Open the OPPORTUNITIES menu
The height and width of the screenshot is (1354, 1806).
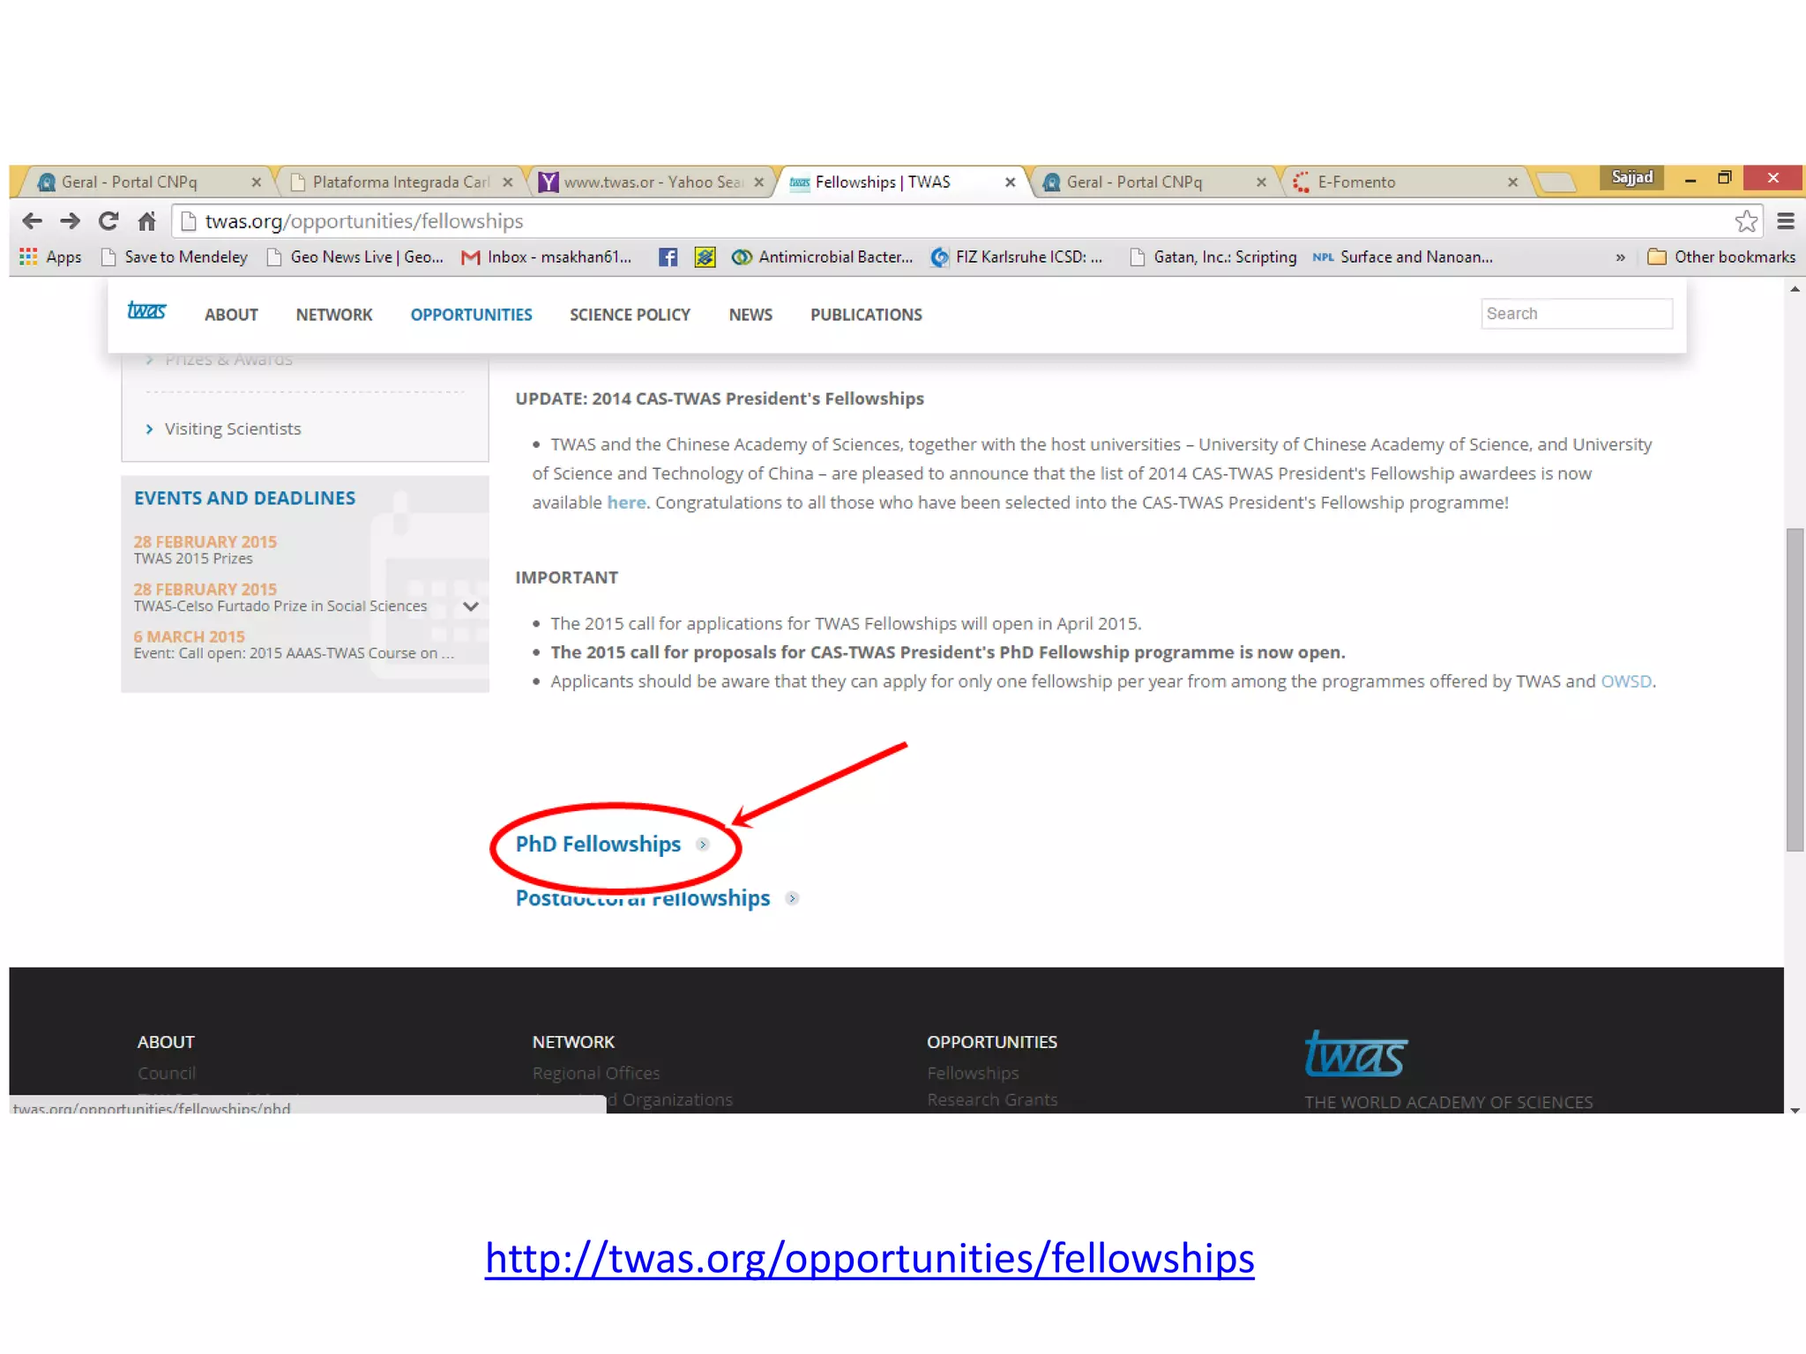471,315
